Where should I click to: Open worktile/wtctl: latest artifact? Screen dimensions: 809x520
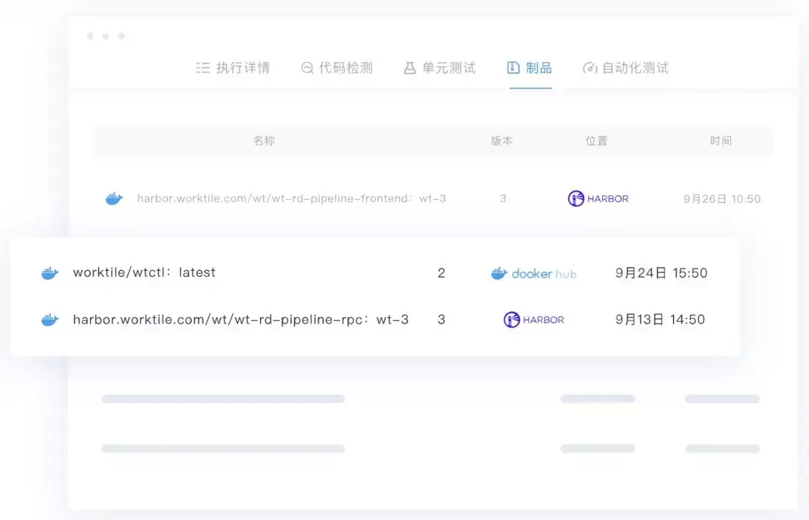(x=145, y=272)
